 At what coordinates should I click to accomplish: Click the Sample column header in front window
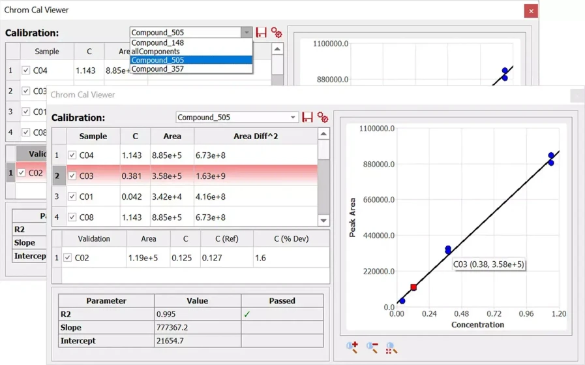(93, 136)
